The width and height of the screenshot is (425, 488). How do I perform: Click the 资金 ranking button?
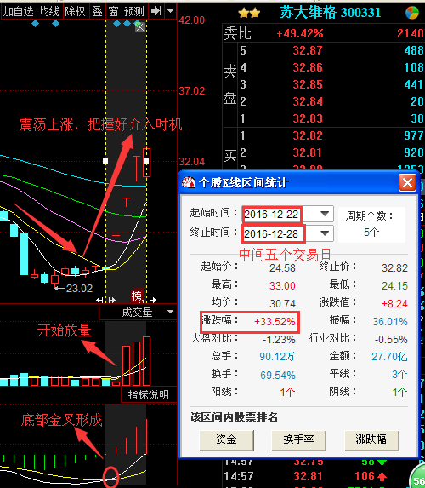tap(226, 439)
